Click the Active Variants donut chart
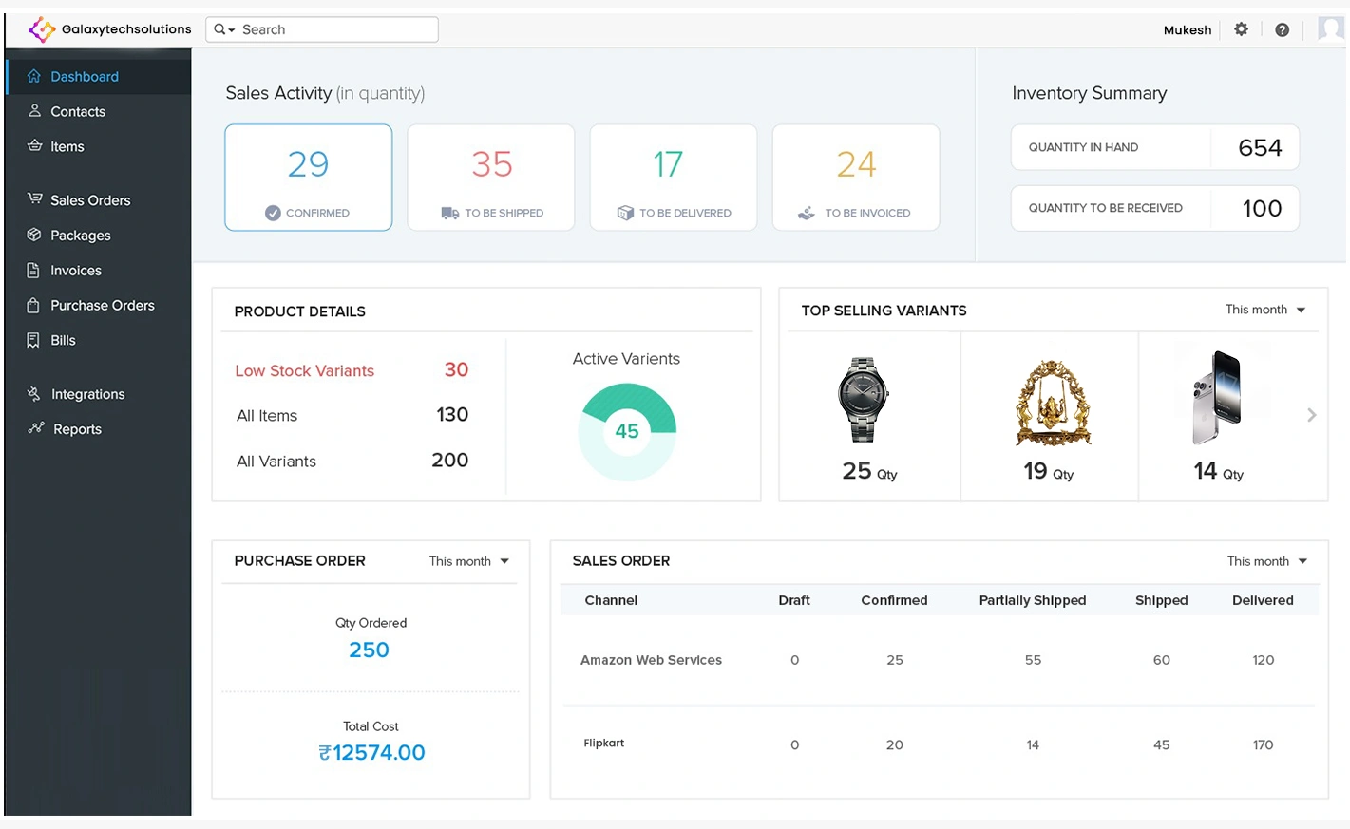Viewport: 1350px width, 829px height. point(627,431)
